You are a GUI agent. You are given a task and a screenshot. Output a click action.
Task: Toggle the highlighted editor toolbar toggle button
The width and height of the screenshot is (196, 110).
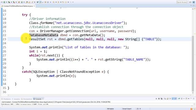click(40, 2)
